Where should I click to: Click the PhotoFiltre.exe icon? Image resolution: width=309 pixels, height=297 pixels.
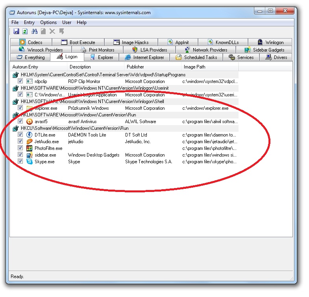coord(30,148)
